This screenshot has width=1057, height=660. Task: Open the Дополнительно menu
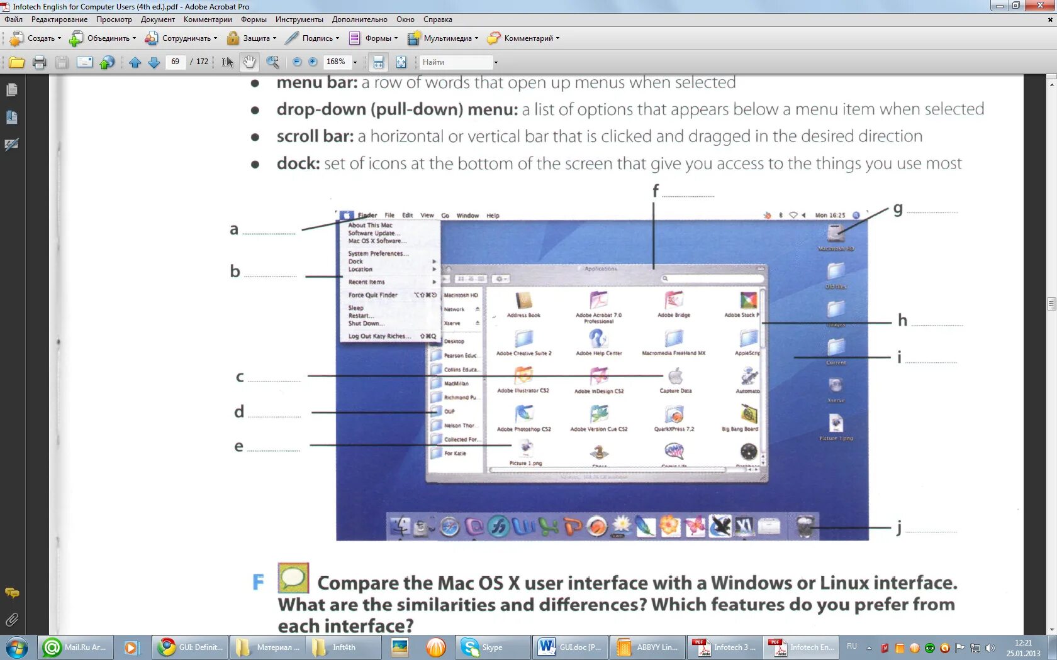pos(360,19)
